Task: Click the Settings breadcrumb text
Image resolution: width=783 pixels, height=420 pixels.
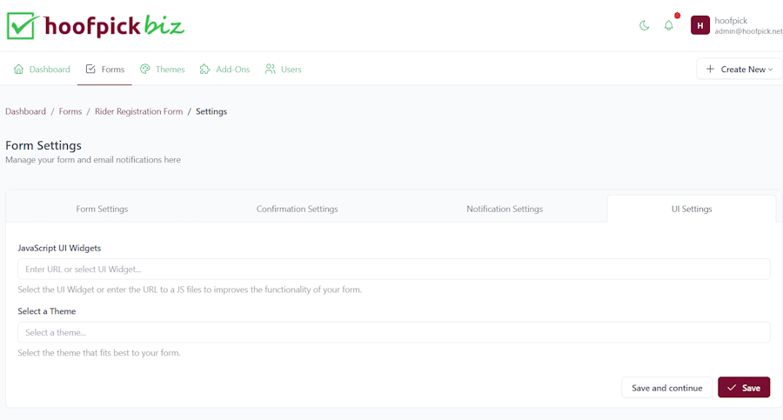Action: pyautogui.click(x=211, y=111)
